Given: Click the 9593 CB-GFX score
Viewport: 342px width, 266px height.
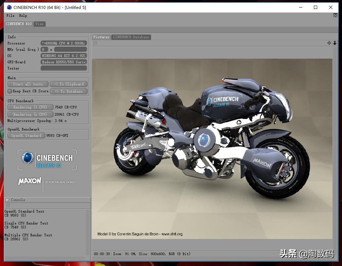Looking at the screenshot, I should pos(57,135).
